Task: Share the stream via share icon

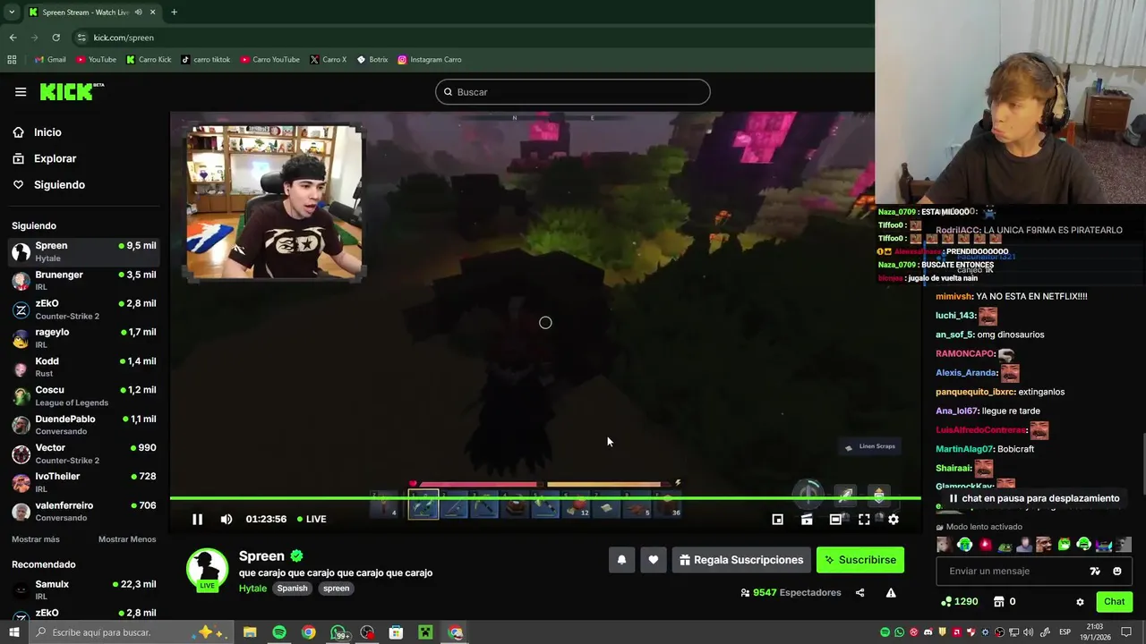Action: 859,592
